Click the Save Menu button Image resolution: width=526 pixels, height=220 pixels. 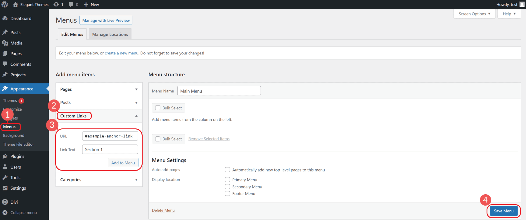[x=503, y=211]
